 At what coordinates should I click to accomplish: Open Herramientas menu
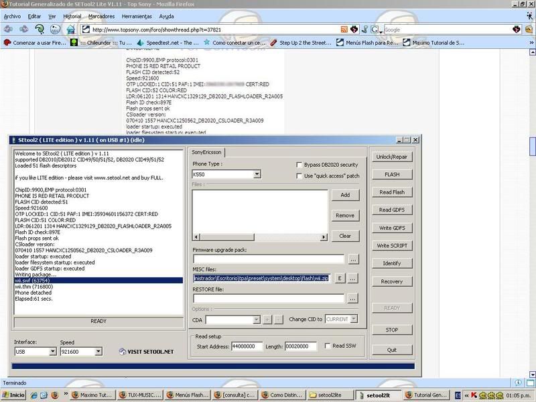pos(137,16)
